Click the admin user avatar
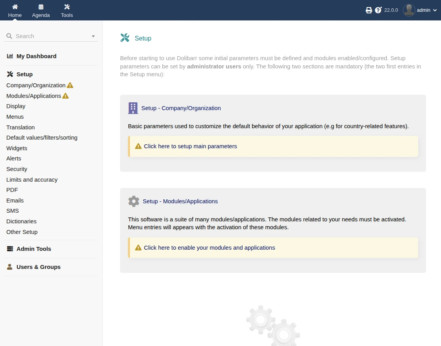Image resolution: width=441 pixels, height=346 pixels. pos(409,10)
